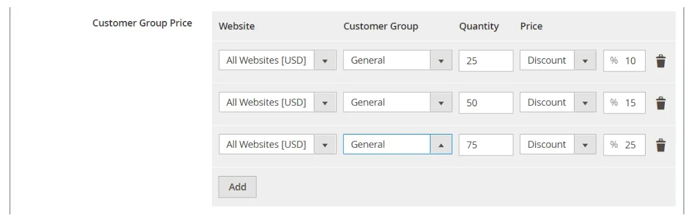
Task: Collapse the focused General dropdown in third row
Action: click(x=397, y=145)
